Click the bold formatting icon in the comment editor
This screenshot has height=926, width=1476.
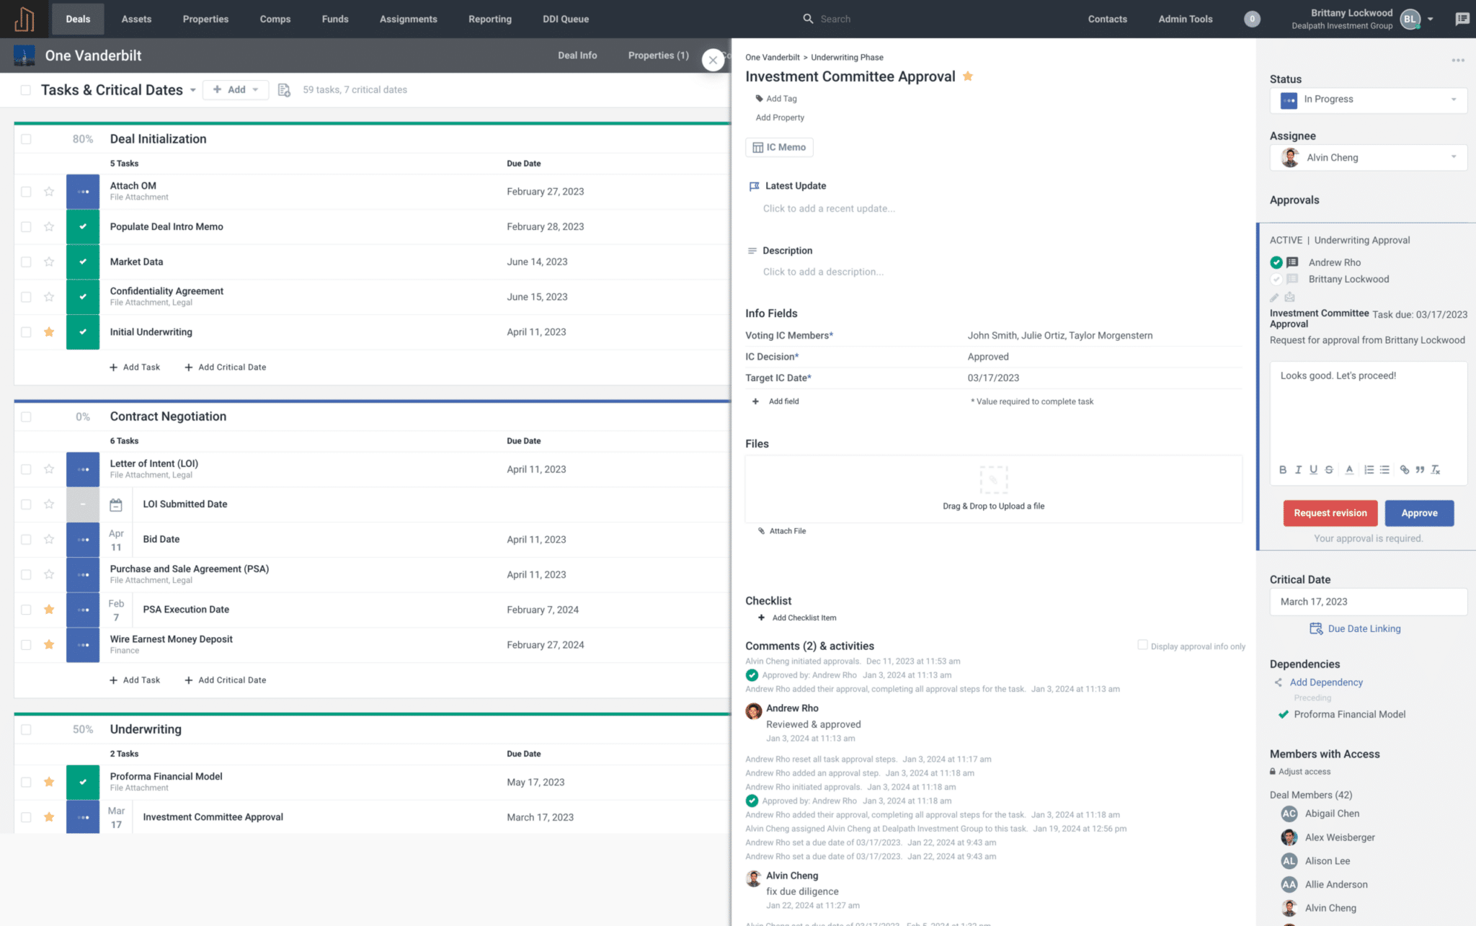[1283, 470]
